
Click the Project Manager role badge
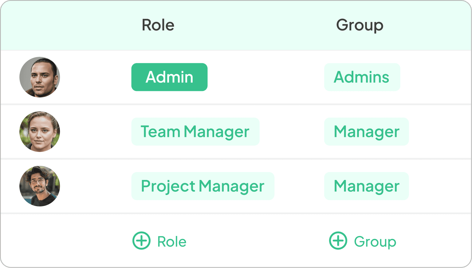click(x=203, y=186)
